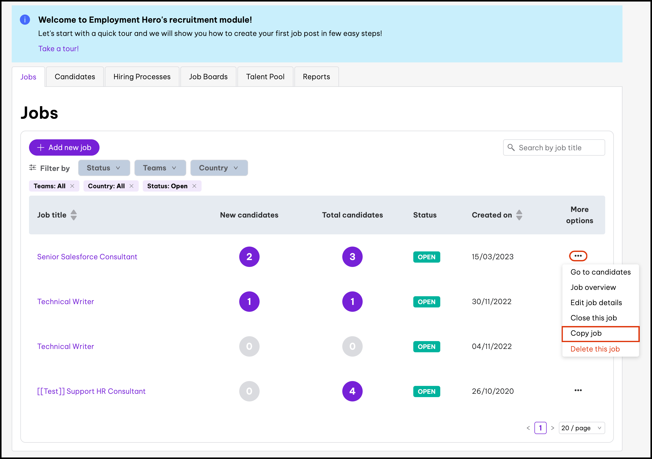Expand the Teams filter dropdown
The width and height of the screenshot is (652, 459).
pyautogui.click(x=160, y=168)
